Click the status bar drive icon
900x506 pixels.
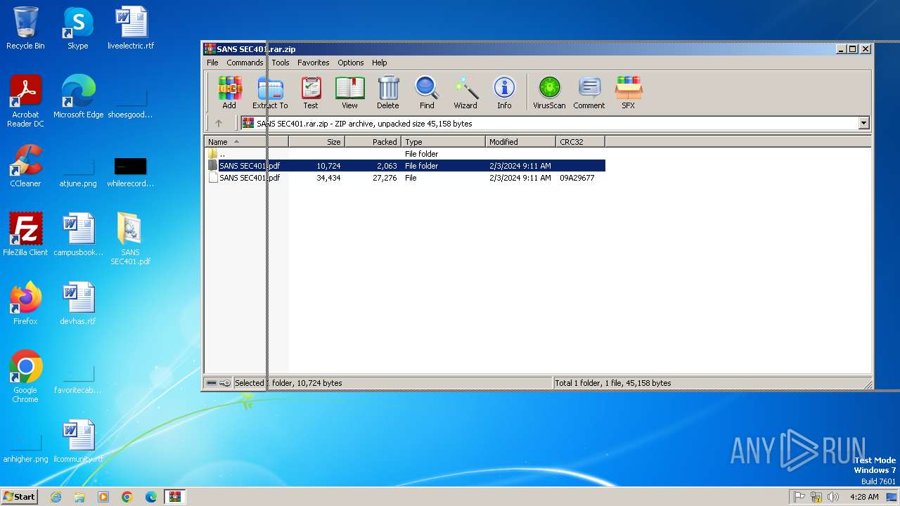pyautogui.click(x=212, y=383)
